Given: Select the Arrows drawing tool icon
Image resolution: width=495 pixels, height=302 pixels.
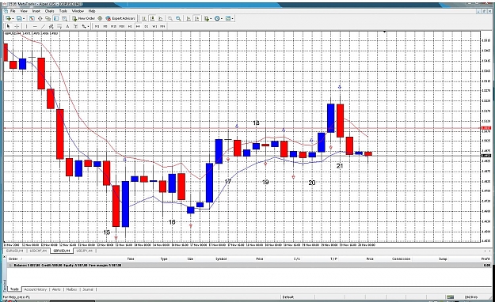Looking at the screenshot, I should click(x=83, y=26).
